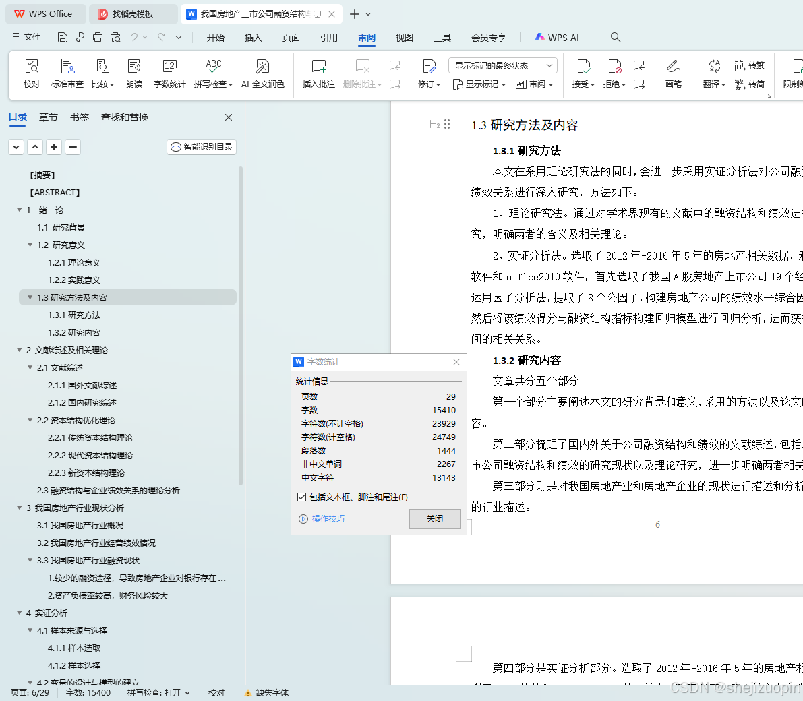Switch to the 章节 navigation tab
The height and width of the screenshot is (701, 803).
click(x=48, y=117)
